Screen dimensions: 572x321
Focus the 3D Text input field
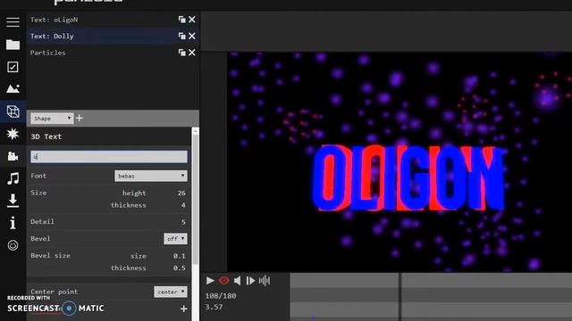[x=109, y=157]
